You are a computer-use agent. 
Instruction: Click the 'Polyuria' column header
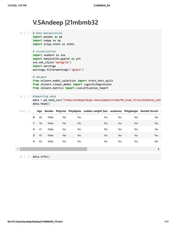[61, 111]
